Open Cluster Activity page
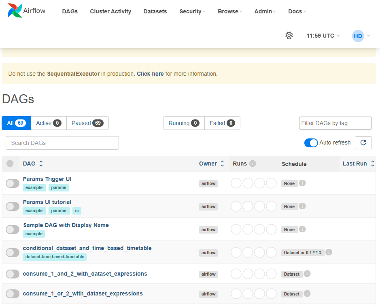Image resolution: width=380 pixels, height=306 pixels. [x=110, y=11]
